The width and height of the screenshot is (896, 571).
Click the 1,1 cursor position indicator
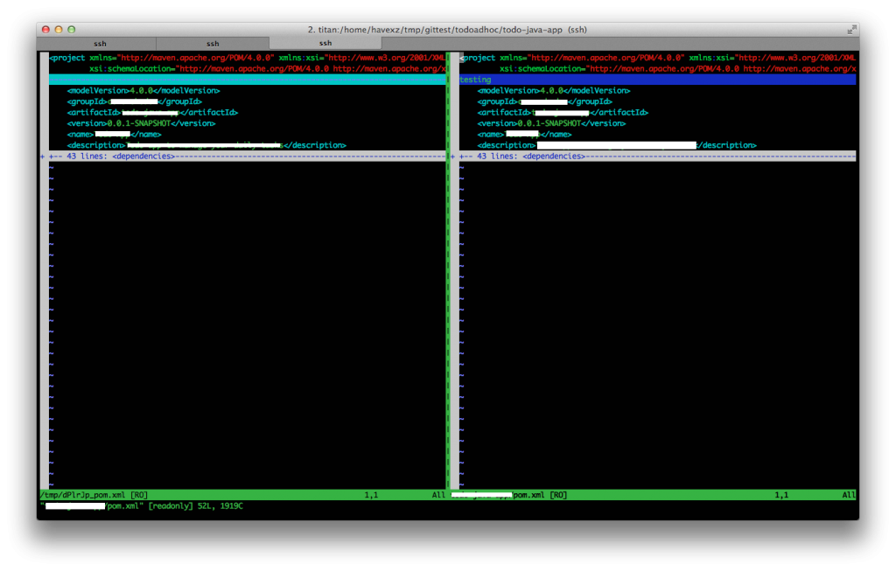(371, 494)
